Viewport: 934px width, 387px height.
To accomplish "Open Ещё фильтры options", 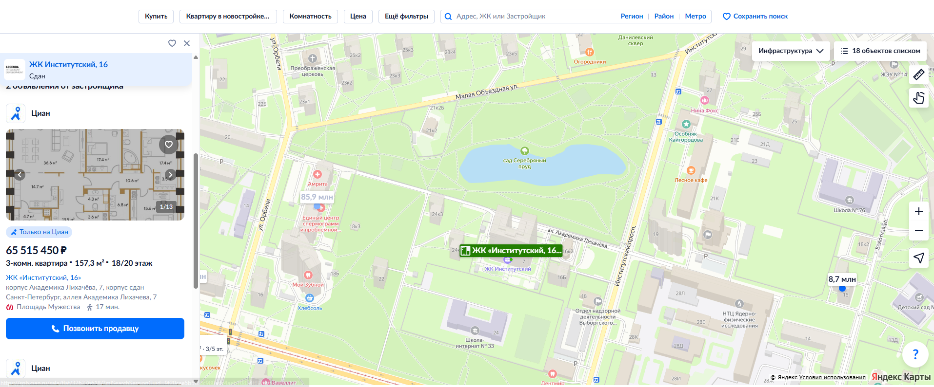I will [x=406, y=17].
